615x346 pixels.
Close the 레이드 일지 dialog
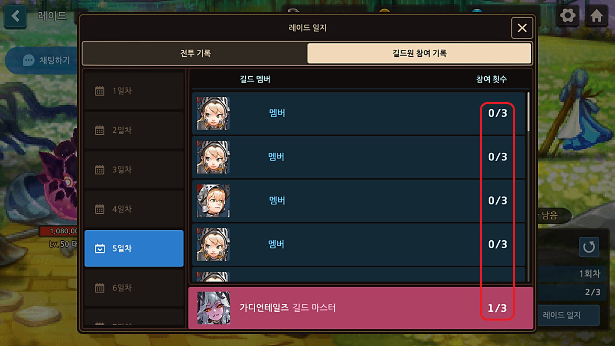(522, 28)
